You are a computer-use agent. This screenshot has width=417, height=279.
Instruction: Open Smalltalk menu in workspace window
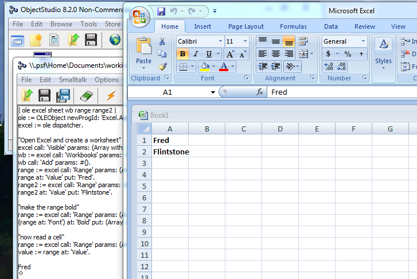click(73, 80)
